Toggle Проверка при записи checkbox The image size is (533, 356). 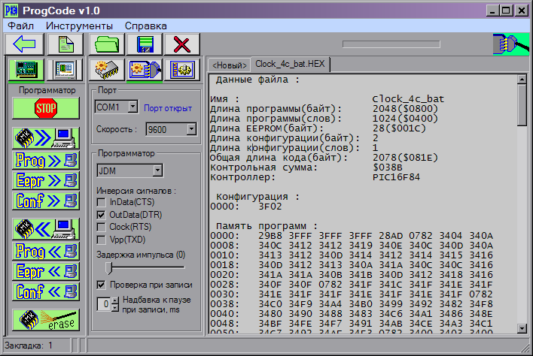(101, 285)
